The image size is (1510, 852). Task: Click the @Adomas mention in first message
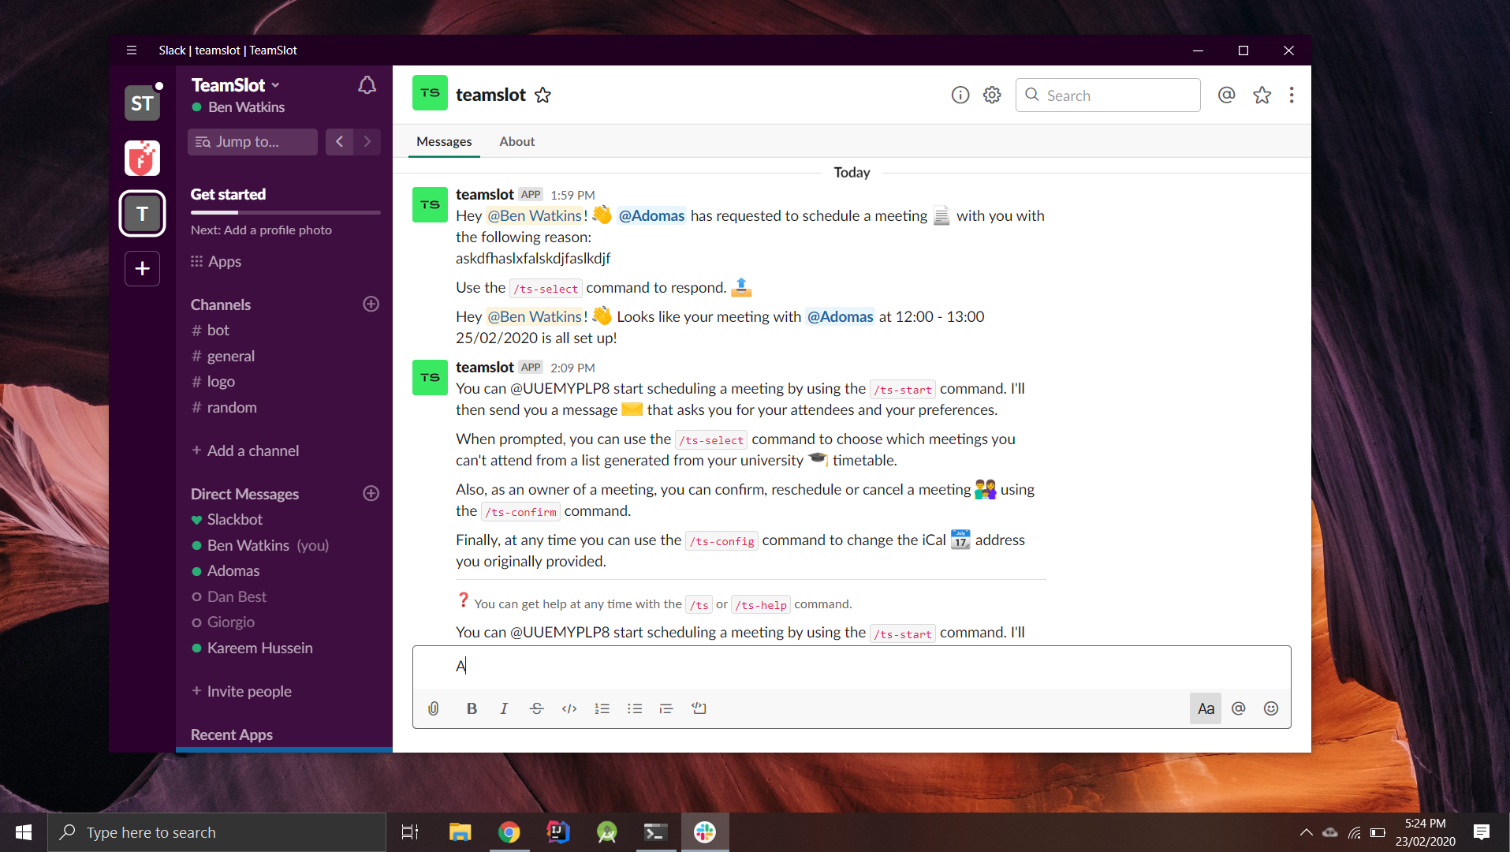651,215
